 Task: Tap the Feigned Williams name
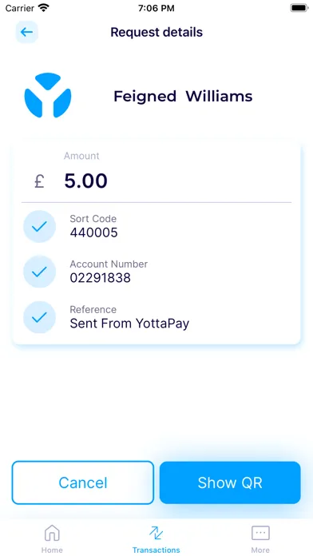click(x=183, y=97)
